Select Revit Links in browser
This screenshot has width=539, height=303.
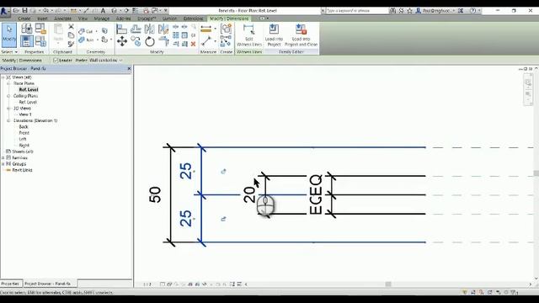(x=22, y=170)
